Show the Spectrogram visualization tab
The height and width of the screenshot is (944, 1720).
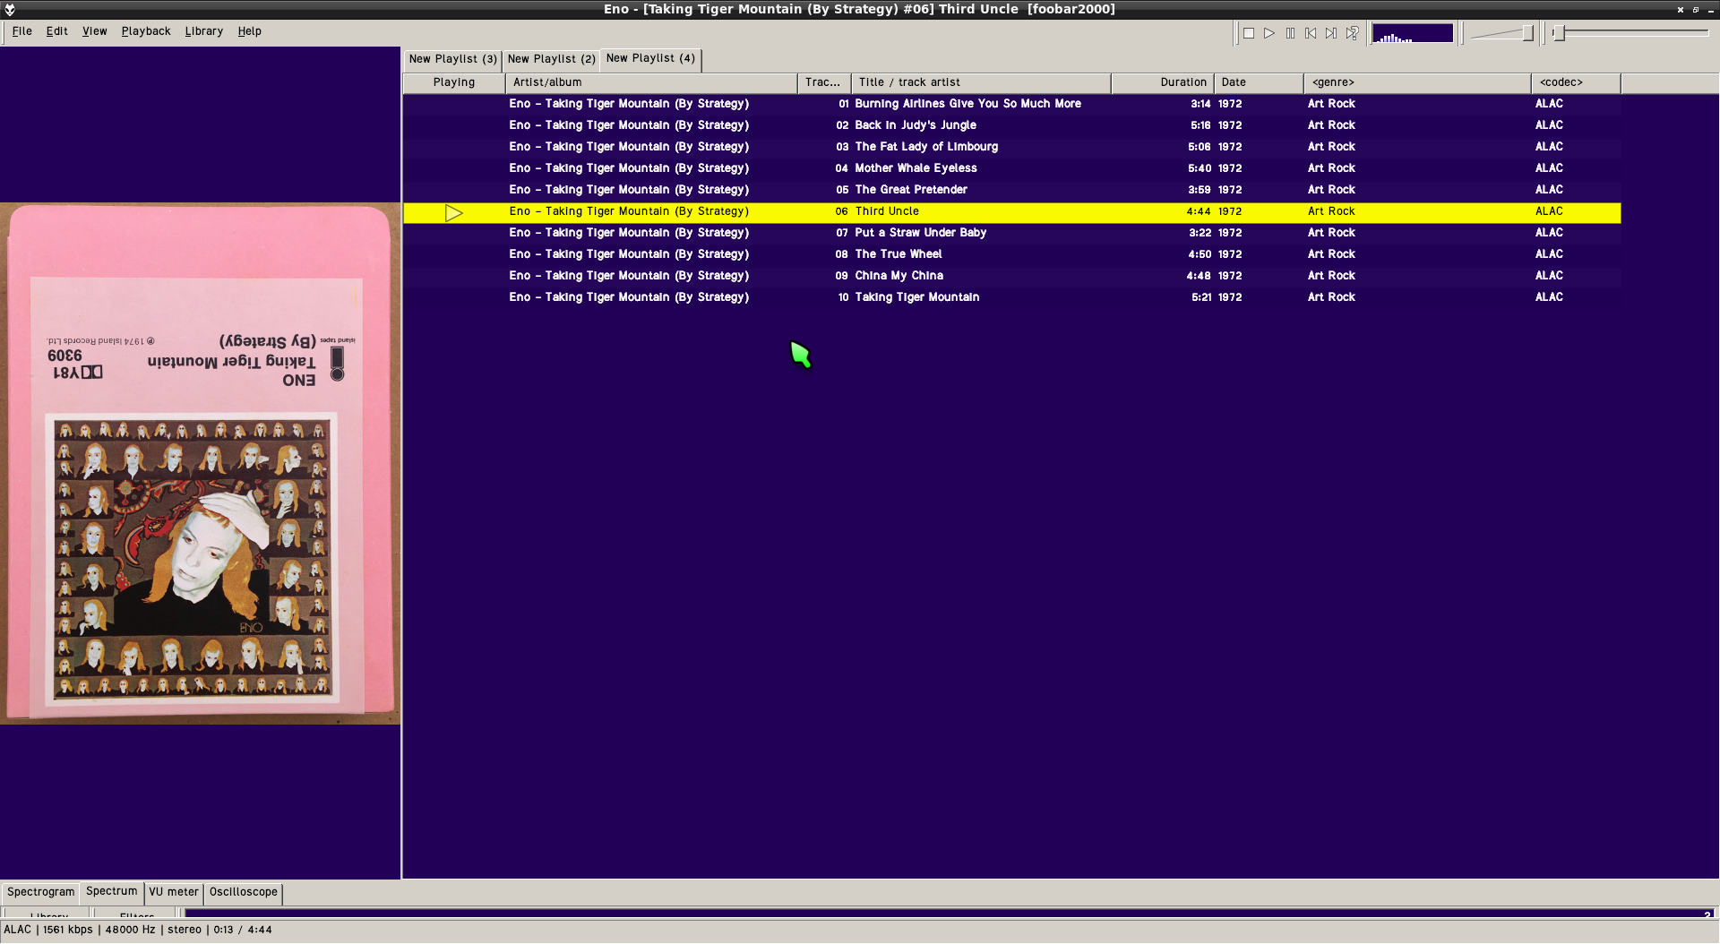41,892
